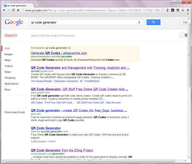Open the Chrome menu hamburger icon
Image resolution: width=192 pixels, height=164 pixels.
(x=188, y=10)
